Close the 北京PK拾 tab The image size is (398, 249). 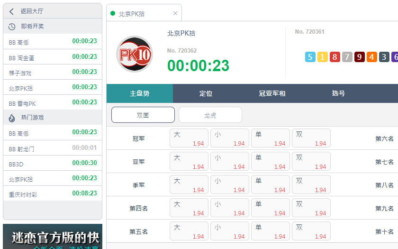(x=175, y=14)
